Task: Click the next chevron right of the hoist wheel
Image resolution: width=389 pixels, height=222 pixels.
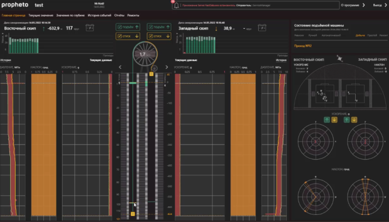Action: [167, 67]
